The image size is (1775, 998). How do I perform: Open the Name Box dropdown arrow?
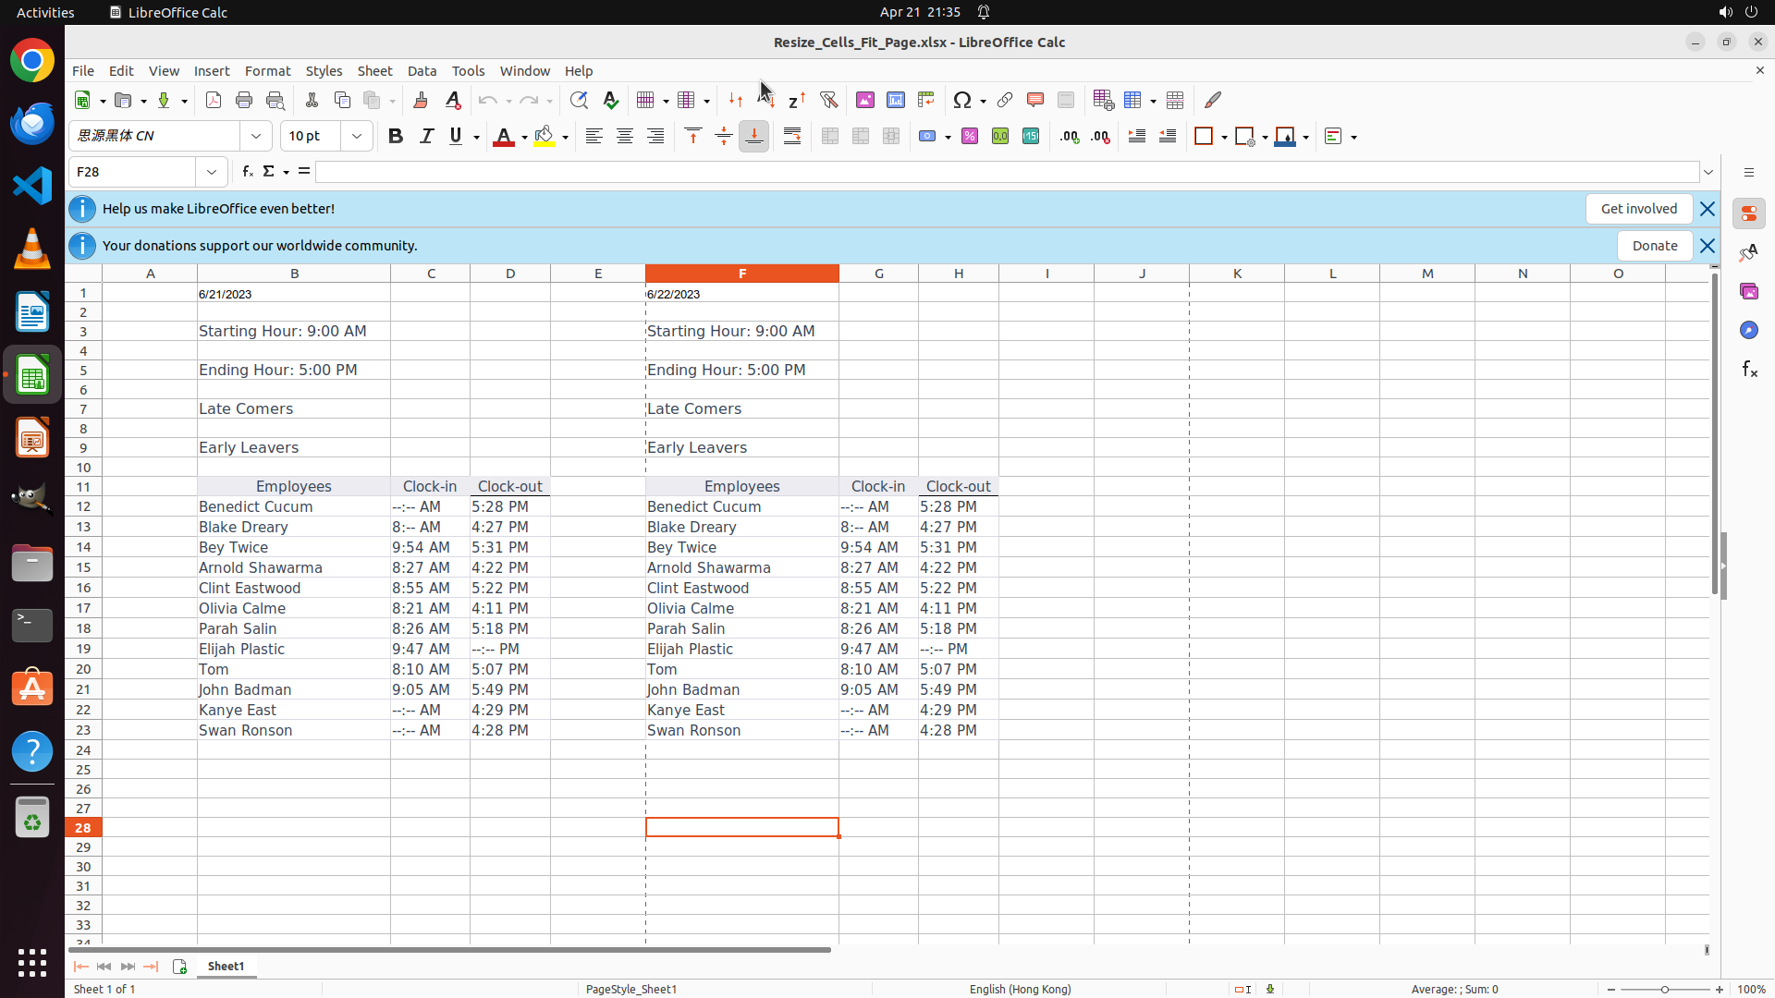pos(212,172)
